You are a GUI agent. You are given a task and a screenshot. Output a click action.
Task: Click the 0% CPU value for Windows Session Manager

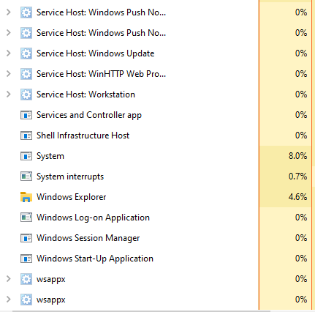coord(301,238)
